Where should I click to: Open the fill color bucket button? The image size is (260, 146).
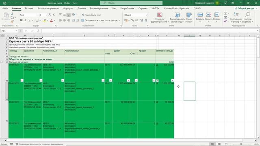pyautogui.click(x=44, y=20)
